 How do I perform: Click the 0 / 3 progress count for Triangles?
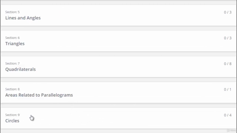tap(228, 38)
